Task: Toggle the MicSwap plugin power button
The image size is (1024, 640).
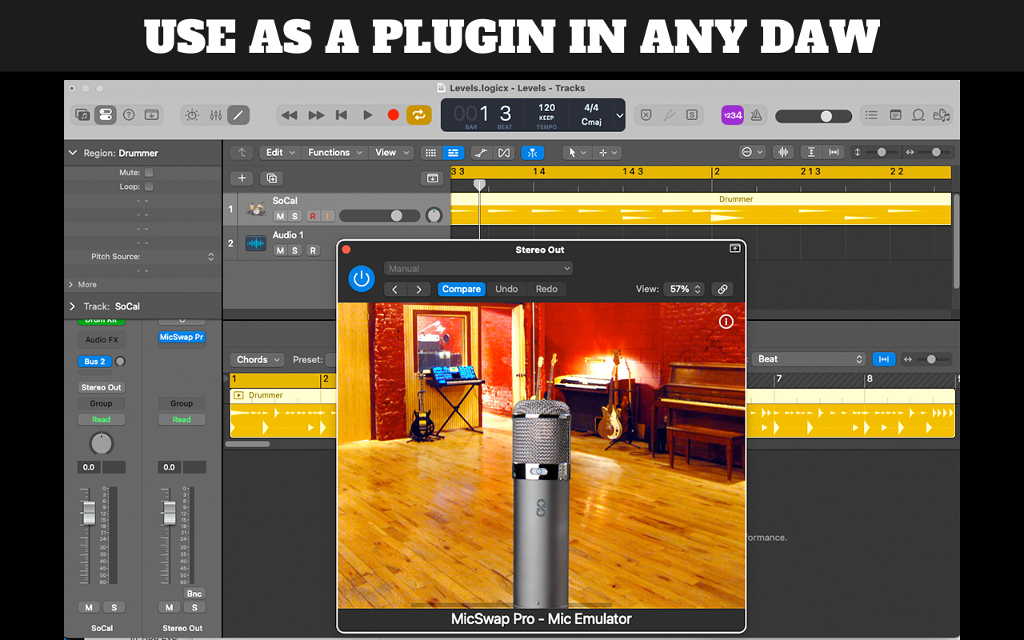Action: coord(362,278)
